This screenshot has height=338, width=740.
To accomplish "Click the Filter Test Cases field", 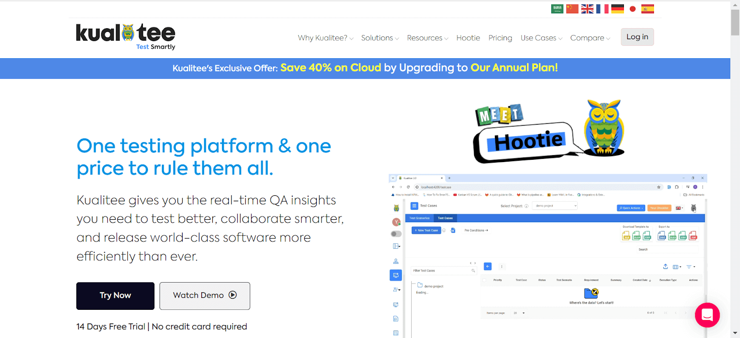I will (x=444, y=271).
